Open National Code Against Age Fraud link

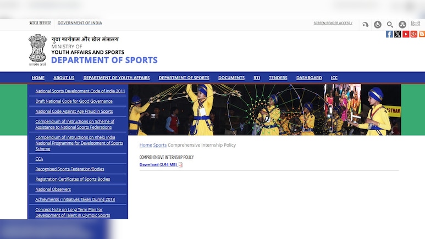coord(74,112)
